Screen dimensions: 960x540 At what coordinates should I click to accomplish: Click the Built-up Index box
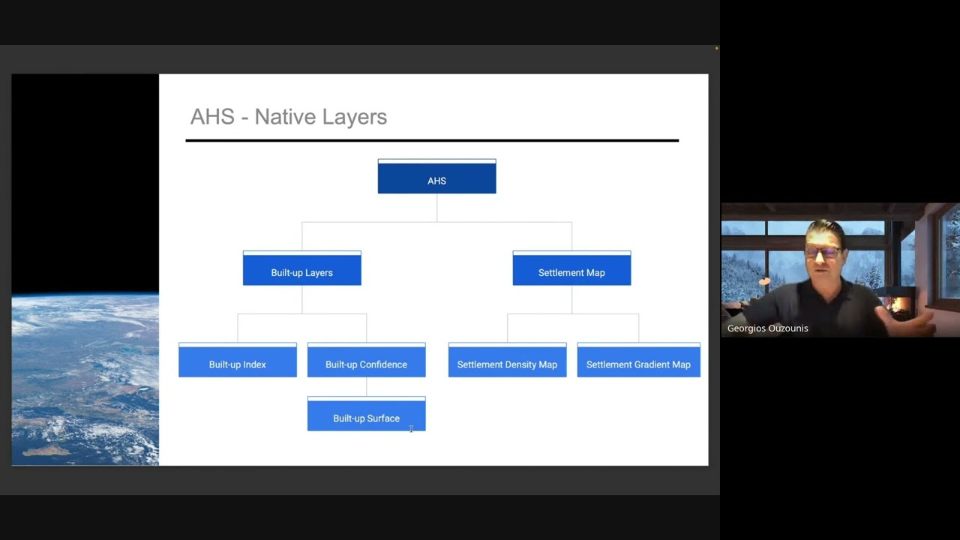pos(238,360)
